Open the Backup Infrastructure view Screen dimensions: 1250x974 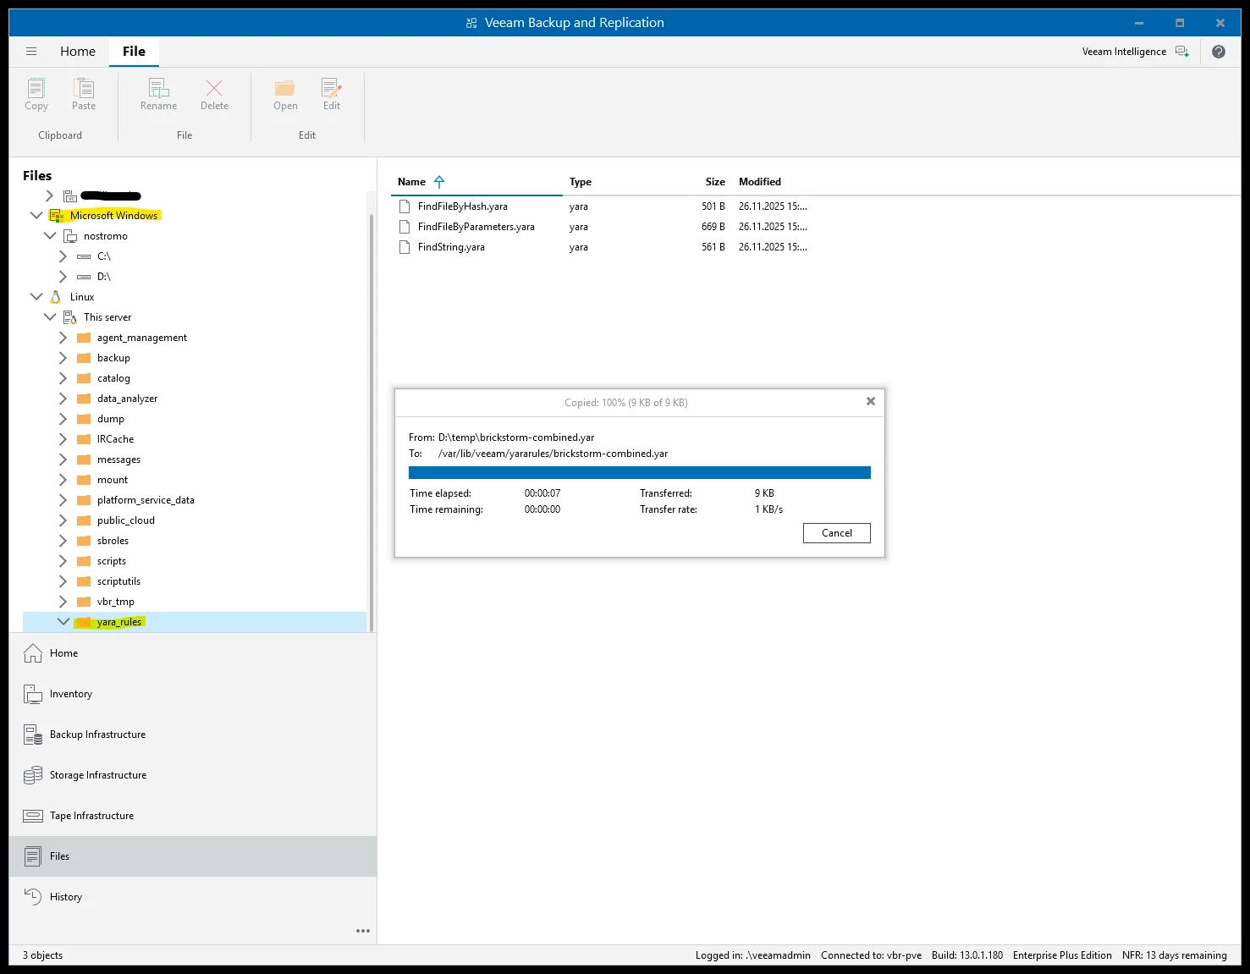pos(97,735)
